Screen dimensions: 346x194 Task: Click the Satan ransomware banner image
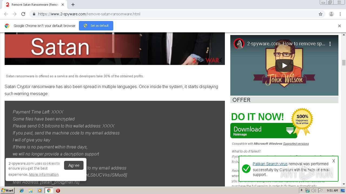115,49
